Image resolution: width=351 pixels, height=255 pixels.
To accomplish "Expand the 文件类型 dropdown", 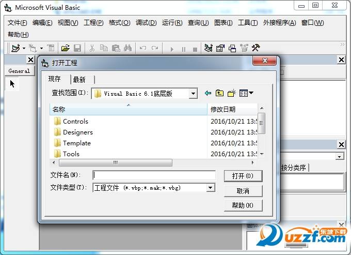I will click(x=211, y=188).
